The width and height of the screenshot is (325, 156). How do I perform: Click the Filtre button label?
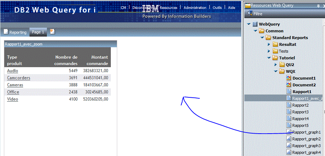click(258, 14)
